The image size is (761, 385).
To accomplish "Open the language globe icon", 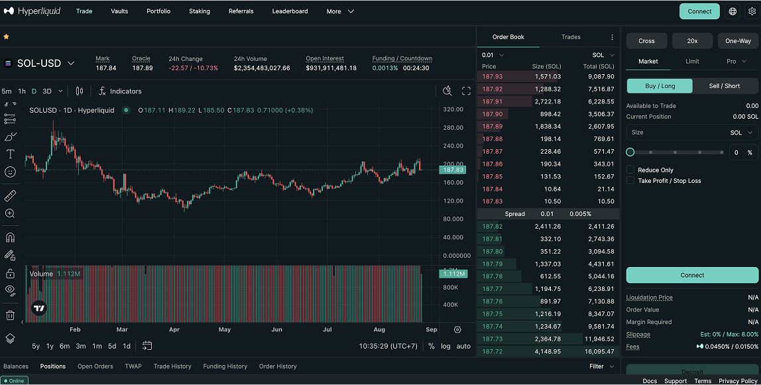I will [x=732, y=11].
